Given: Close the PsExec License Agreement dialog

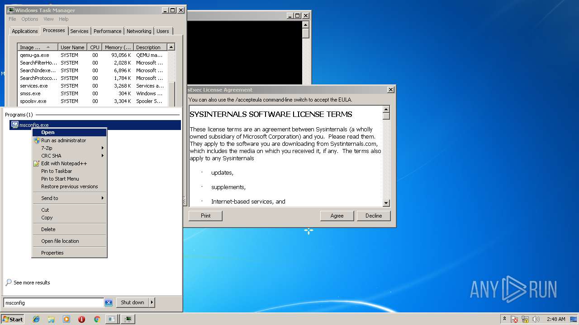Looking at the screenshot, I should tap(391, 90).
